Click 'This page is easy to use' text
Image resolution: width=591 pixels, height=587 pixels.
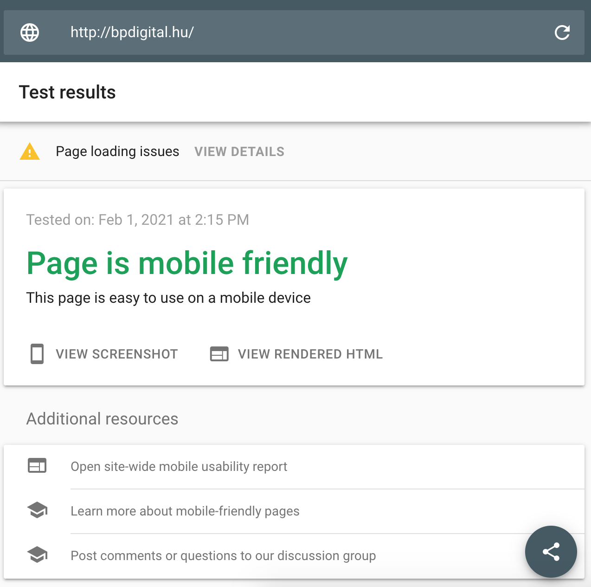tap(168, 298)
